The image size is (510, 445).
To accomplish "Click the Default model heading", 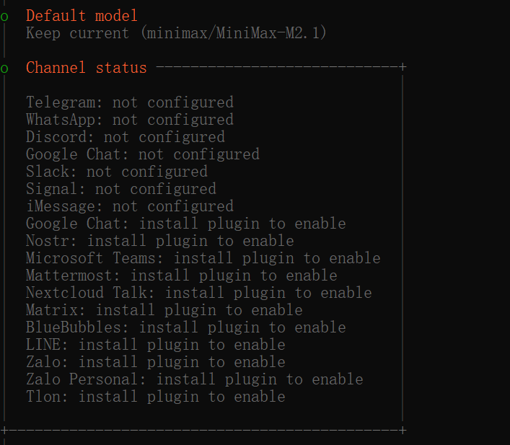I will tap(82, 15).
